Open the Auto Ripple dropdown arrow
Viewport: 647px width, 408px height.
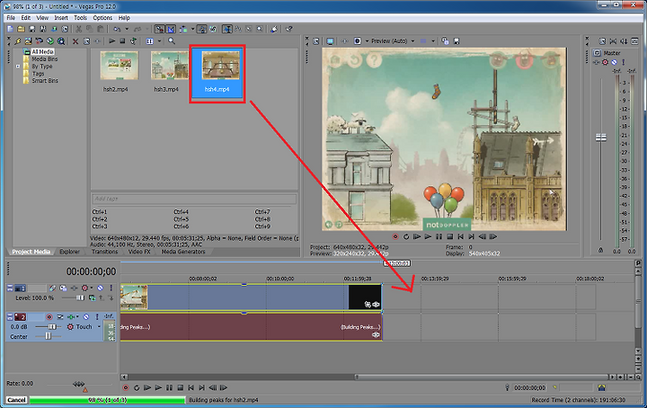point(192,29)
